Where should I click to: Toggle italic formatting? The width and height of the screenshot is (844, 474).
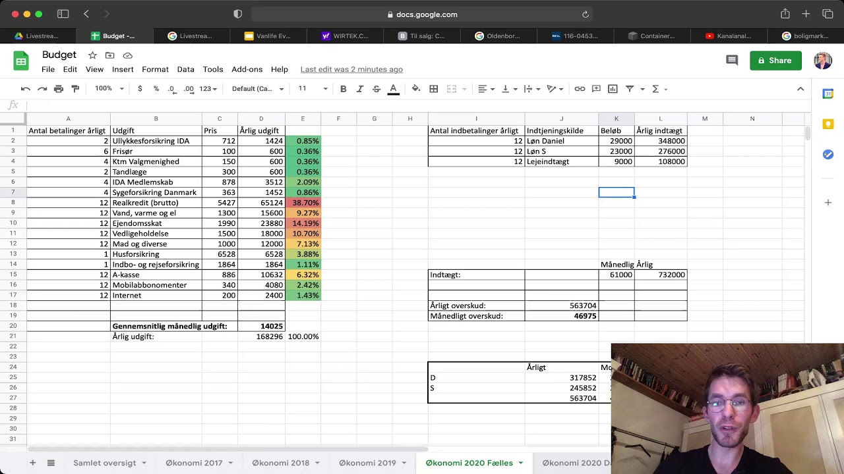pyautogui.click(x=360, y=89)
